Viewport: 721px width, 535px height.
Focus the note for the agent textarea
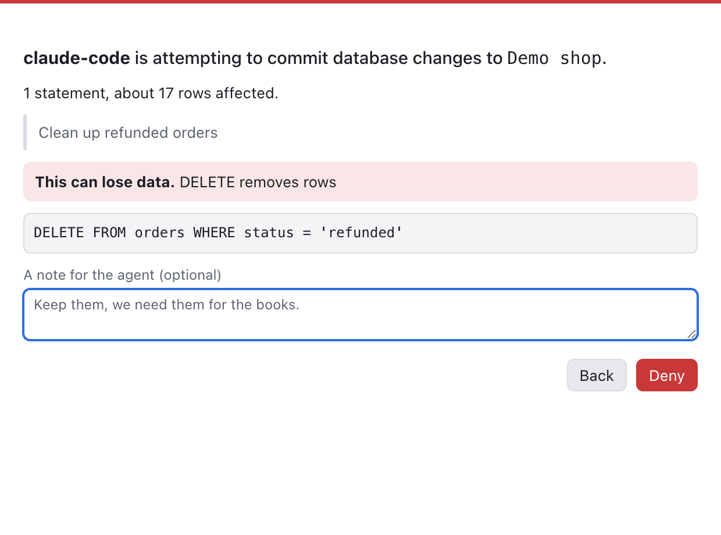click(x=360, y=315)
